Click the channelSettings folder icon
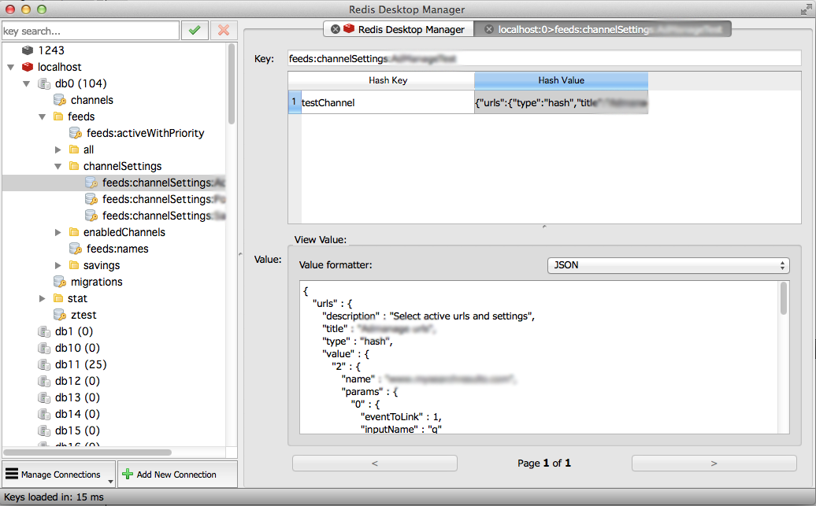 (74, 166)
